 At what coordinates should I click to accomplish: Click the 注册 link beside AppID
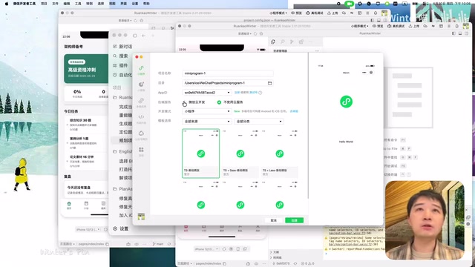(237, 93)
